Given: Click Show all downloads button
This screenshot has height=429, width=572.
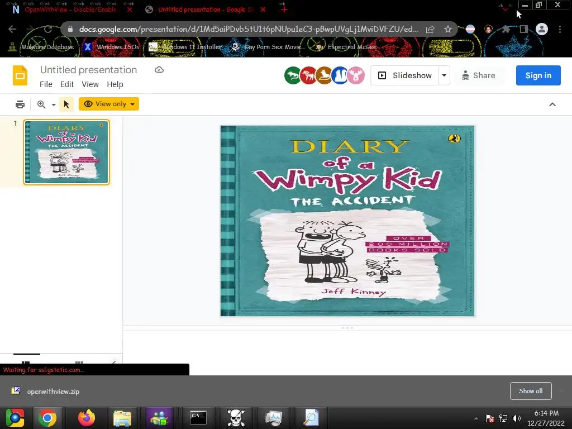Looking at the screenshot, I should pyautogui.click(x=531, y=391).
